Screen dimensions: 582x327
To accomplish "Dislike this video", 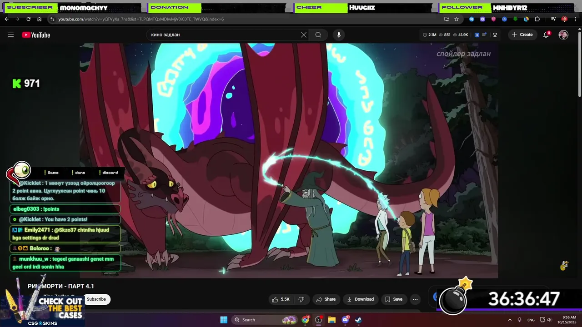I will pos(301,299).
